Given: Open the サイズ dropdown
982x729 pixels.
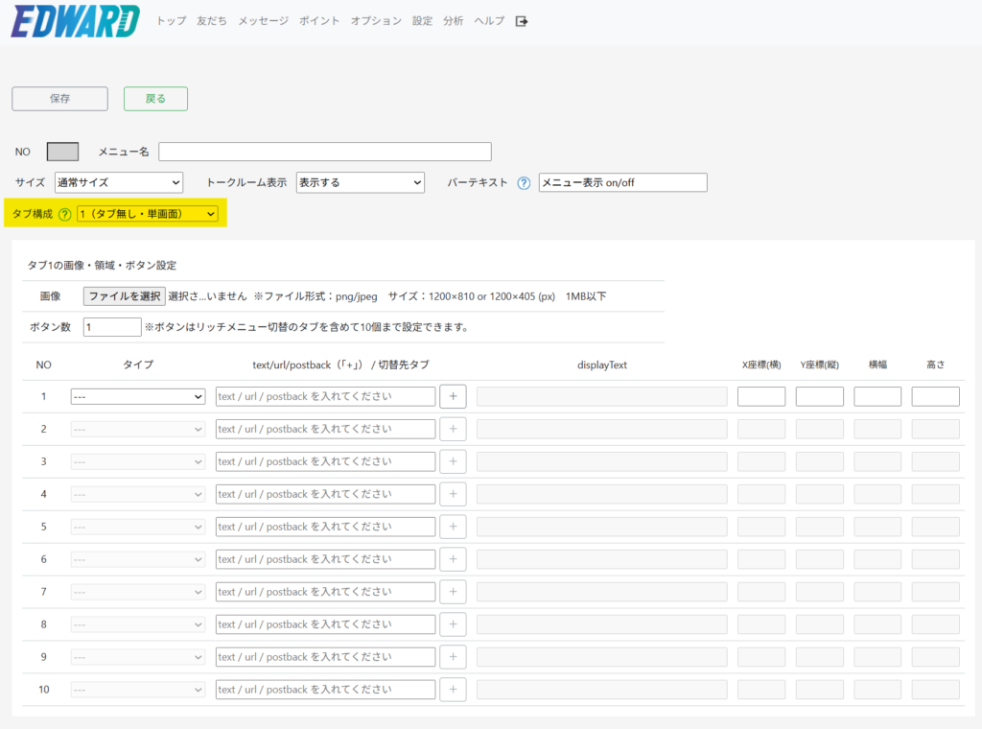Looking at the screenshot, I should pos(118,182).
